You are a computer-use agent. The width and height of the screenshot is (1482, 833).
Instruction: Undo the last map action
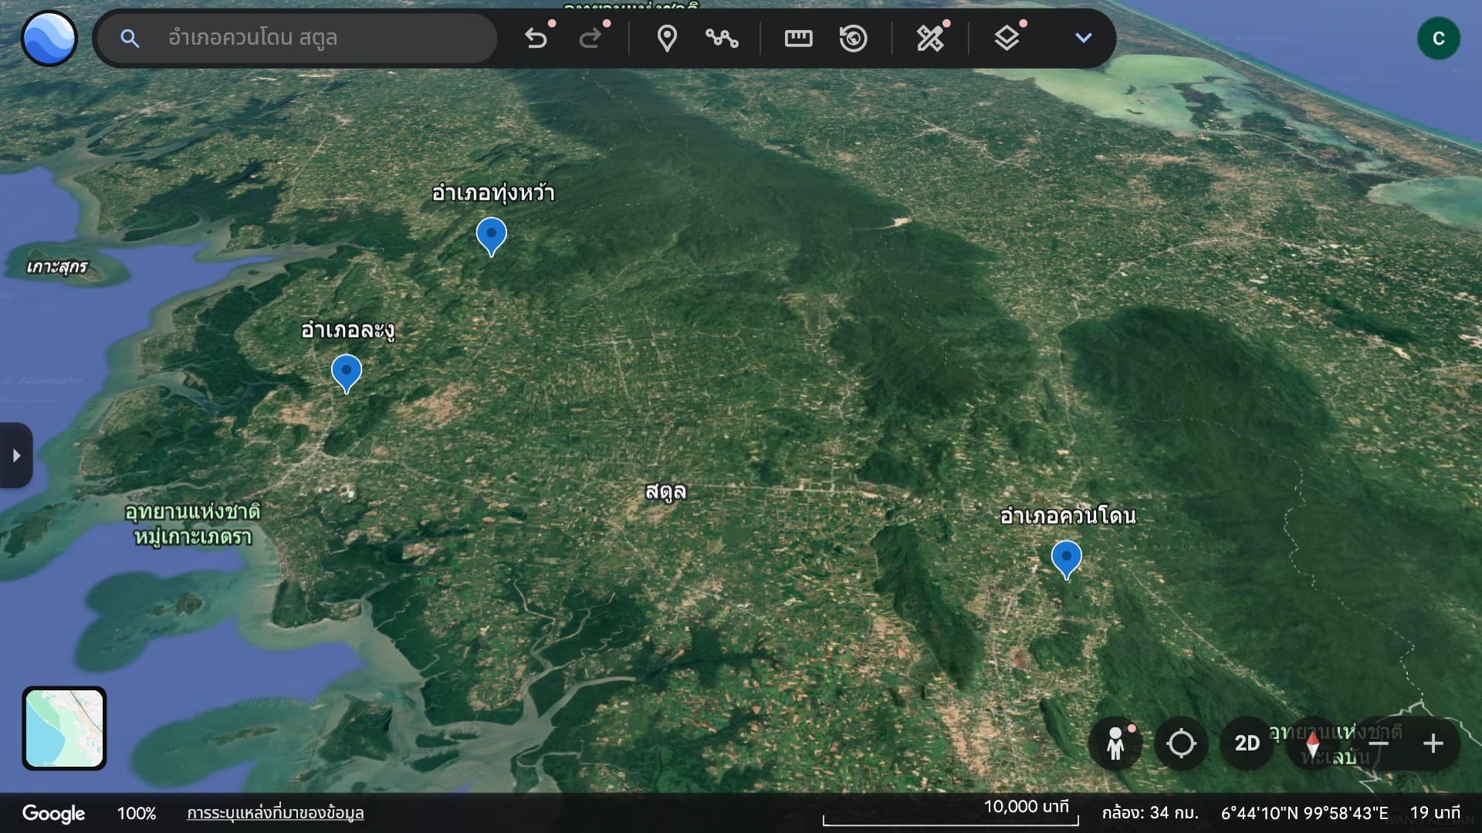(536, 38)
